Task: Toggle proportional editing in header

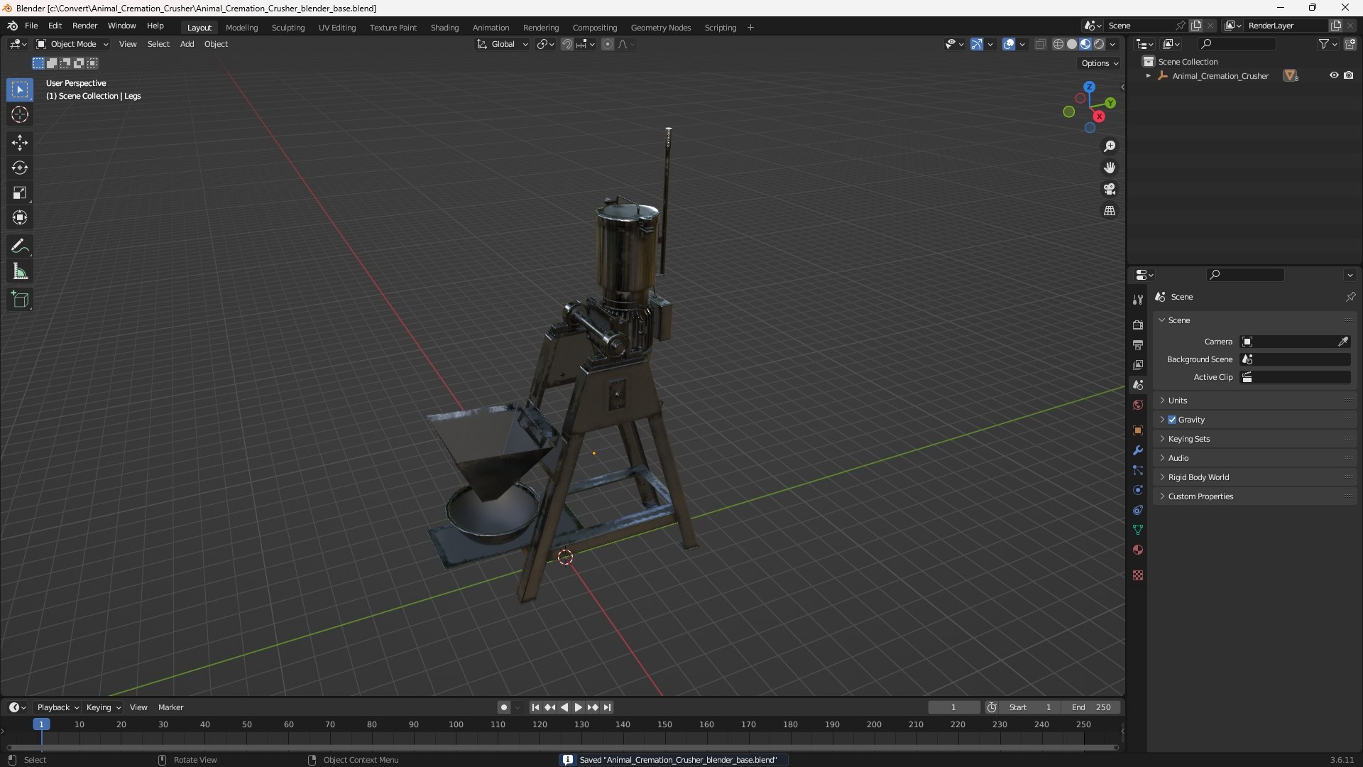Action: pyautogui.click(x=608, y=44)
